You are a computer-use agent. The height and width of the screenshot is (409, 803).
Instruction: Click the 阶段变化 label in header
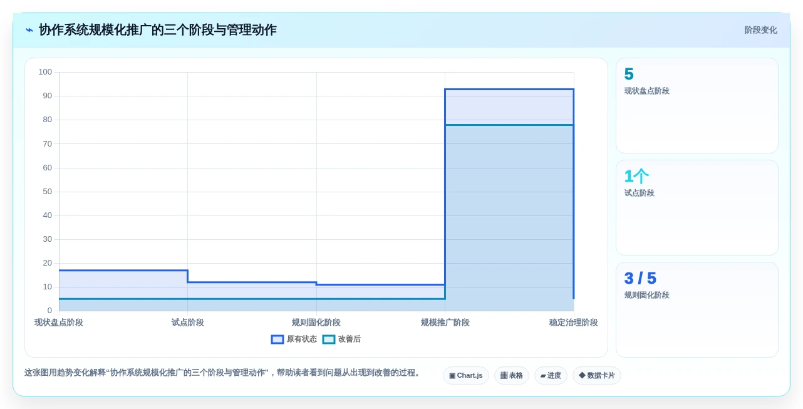[760, 30]
